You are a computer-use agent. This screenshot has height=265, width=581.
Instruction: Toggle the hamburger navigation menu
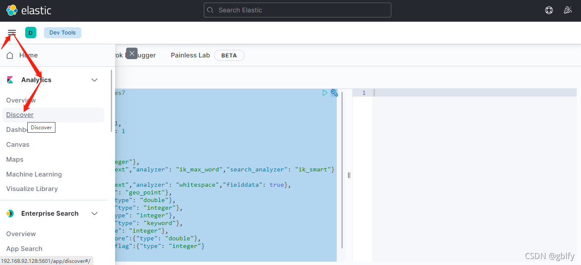[12, 33]
